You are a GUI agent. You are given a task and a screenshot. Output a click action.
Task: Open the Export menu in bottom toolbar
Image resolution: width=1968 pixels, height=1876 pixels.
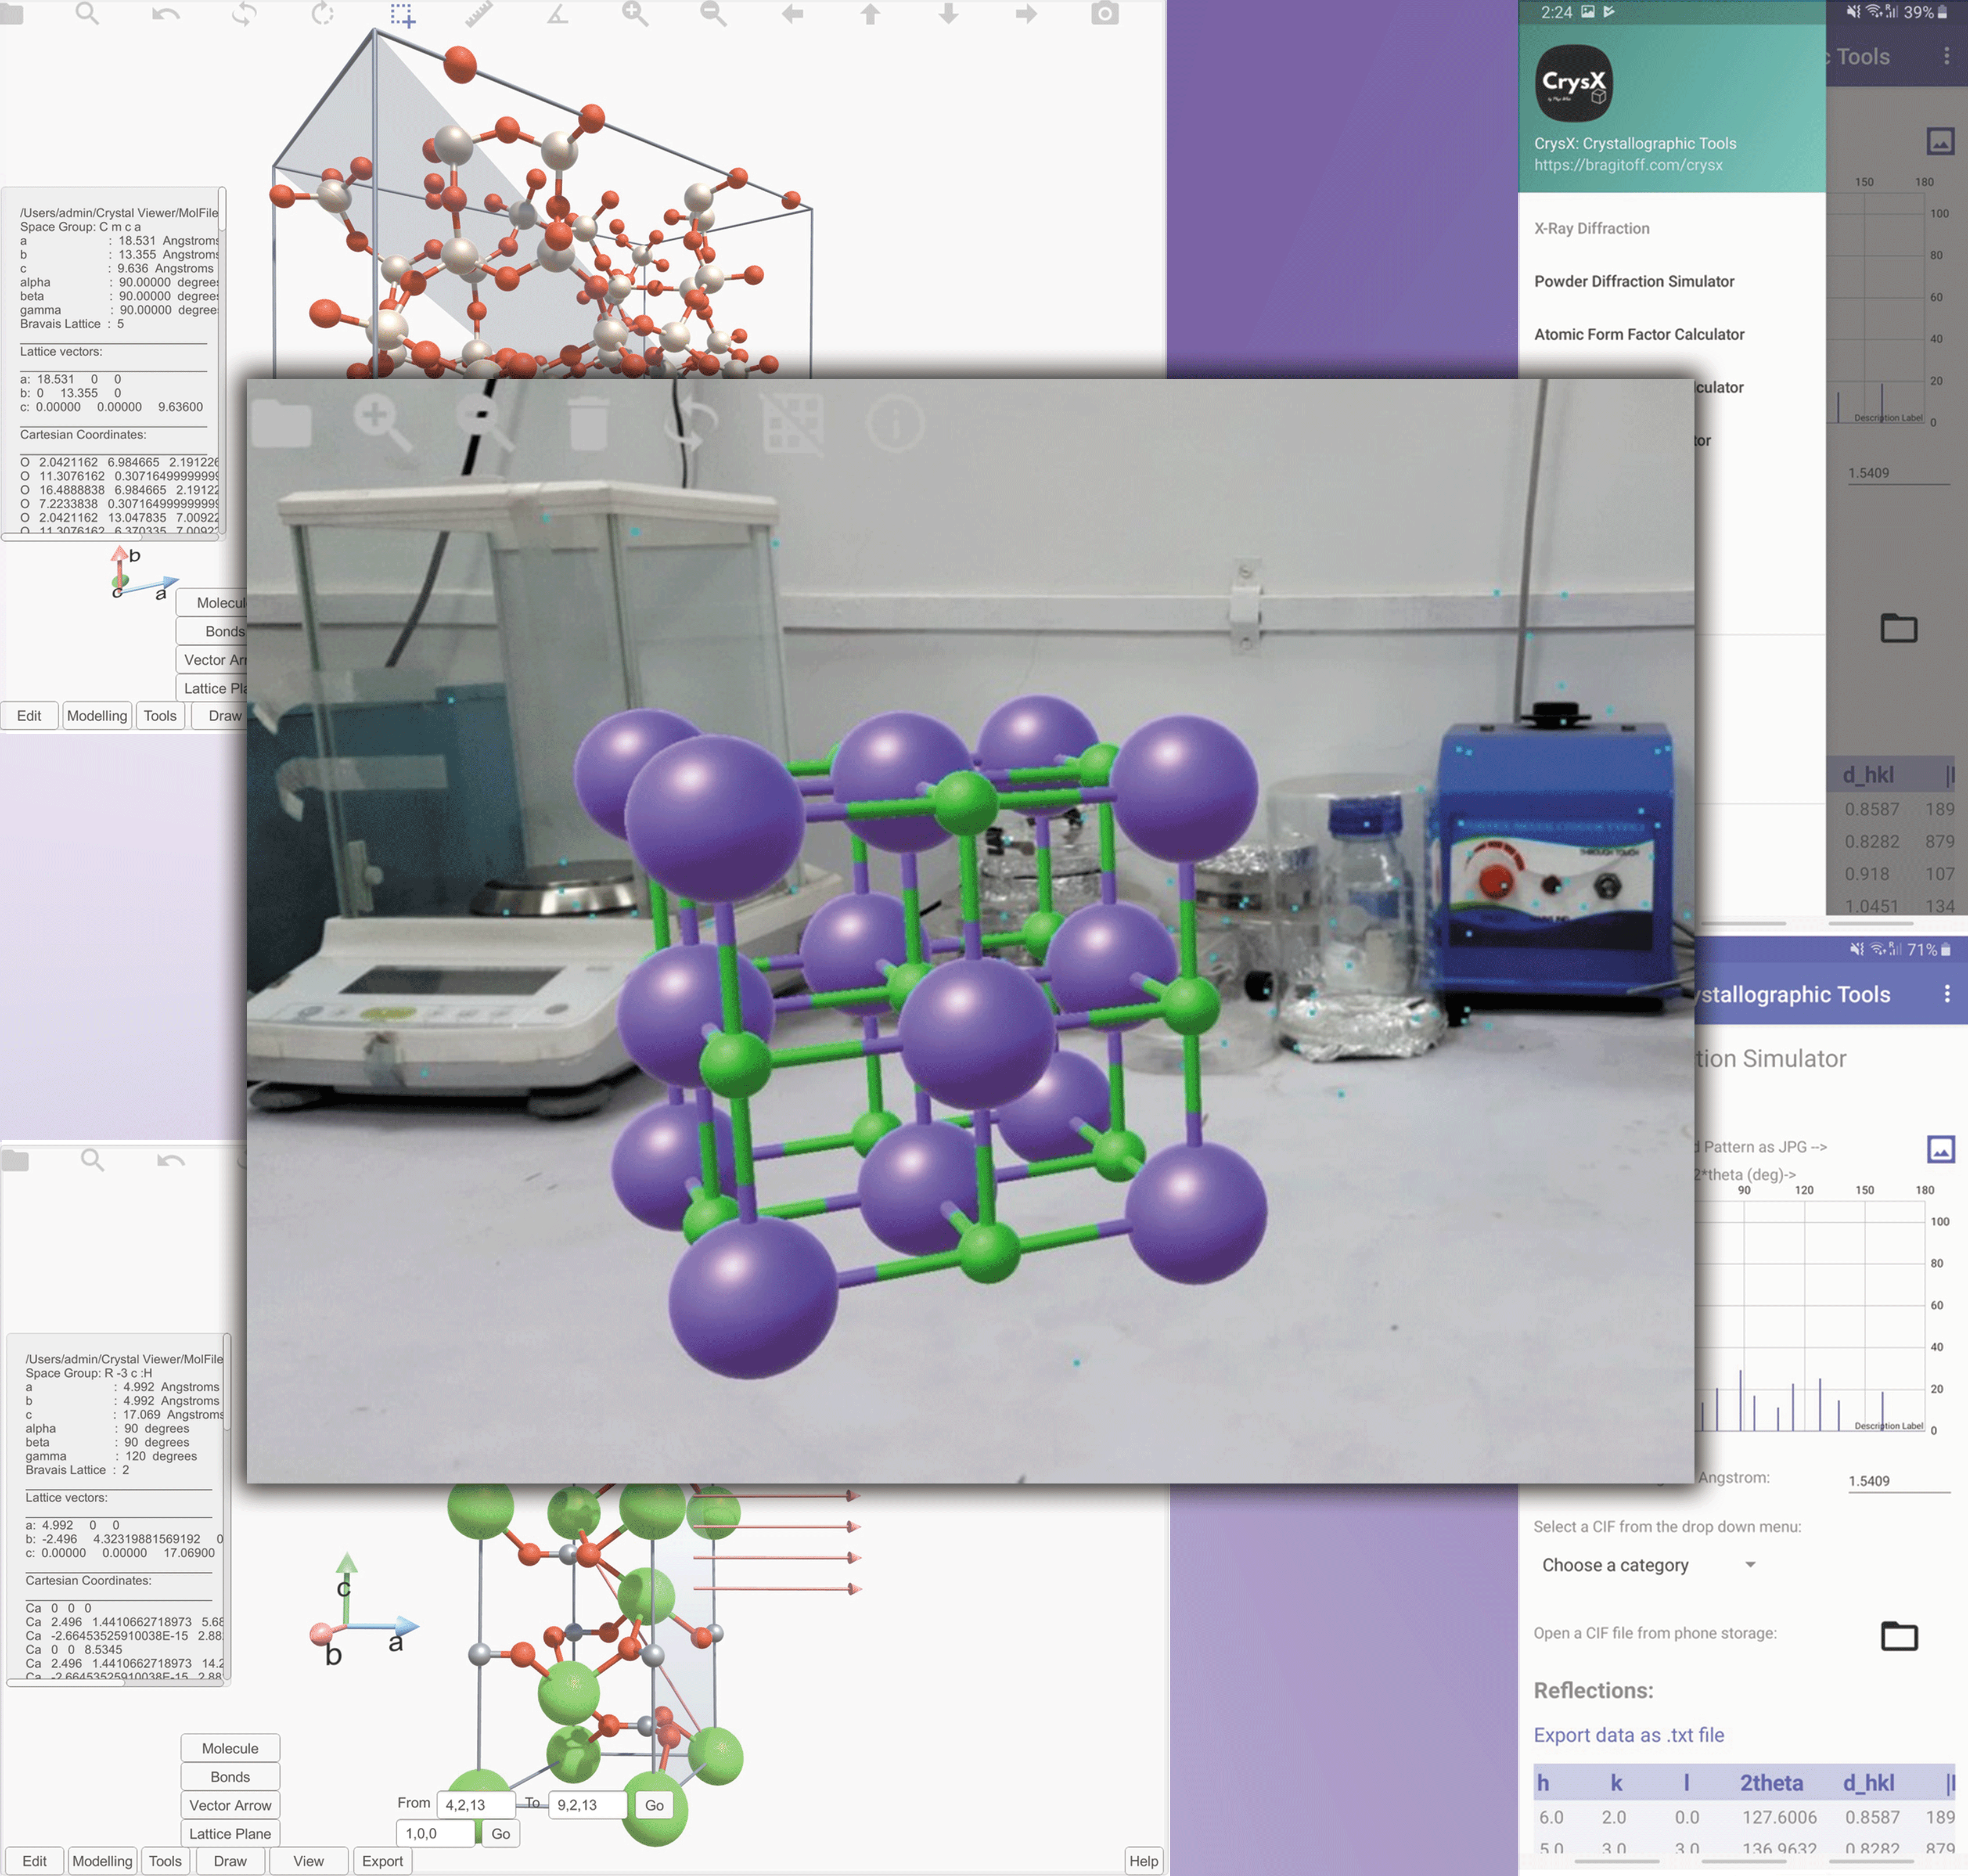point(382,1861)
